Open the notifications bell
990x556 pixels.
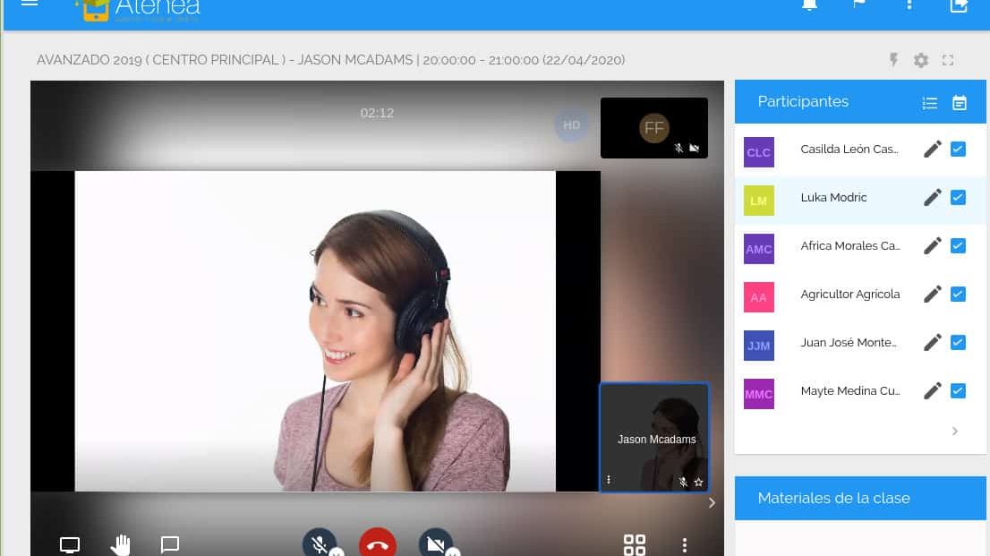809,4
